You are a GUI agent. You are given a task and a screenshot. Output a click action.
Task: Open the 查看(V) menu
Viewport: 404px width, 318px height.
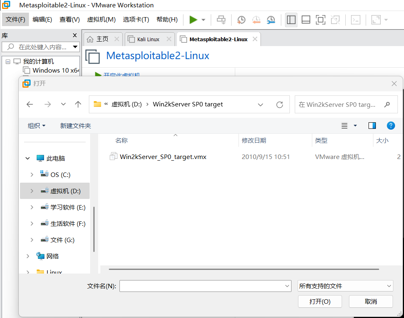pos(70,20)
